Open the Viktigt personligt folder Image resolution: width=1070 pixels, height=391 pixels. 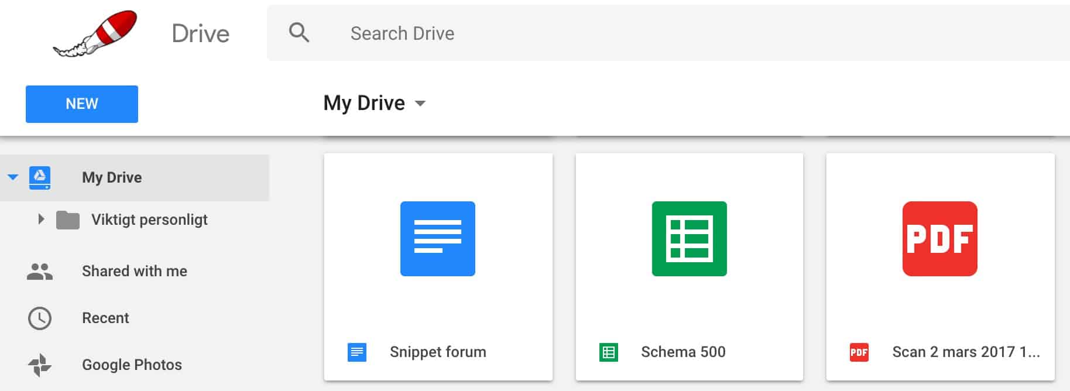click(149, 219)
